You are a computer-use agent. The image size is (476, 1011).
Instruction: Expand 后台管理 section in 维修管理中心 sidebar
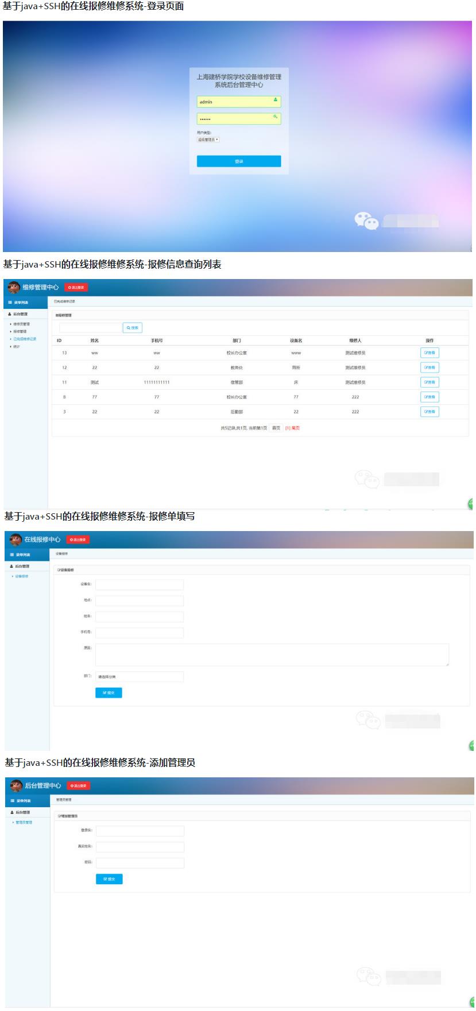[x=20, y=314]
